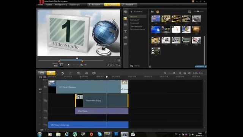Open the Параметры menu
The height and width of the screenshot is (137, 243).
tap(74, 5)
